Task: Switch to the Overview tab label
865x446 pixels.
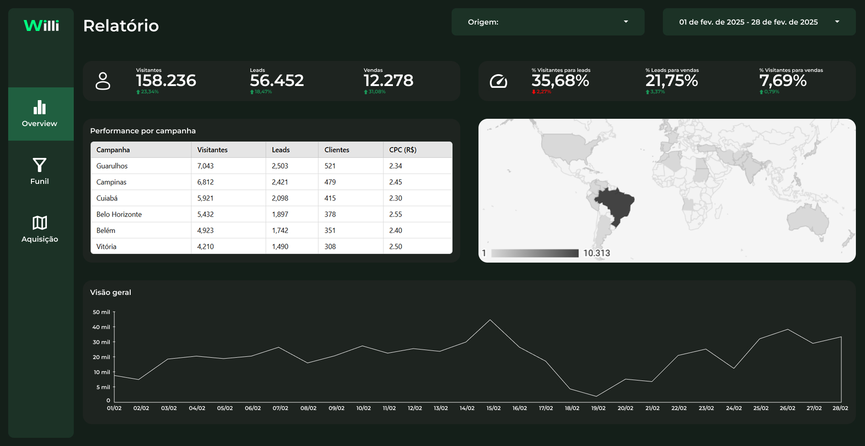Action: tap(40, 123)
